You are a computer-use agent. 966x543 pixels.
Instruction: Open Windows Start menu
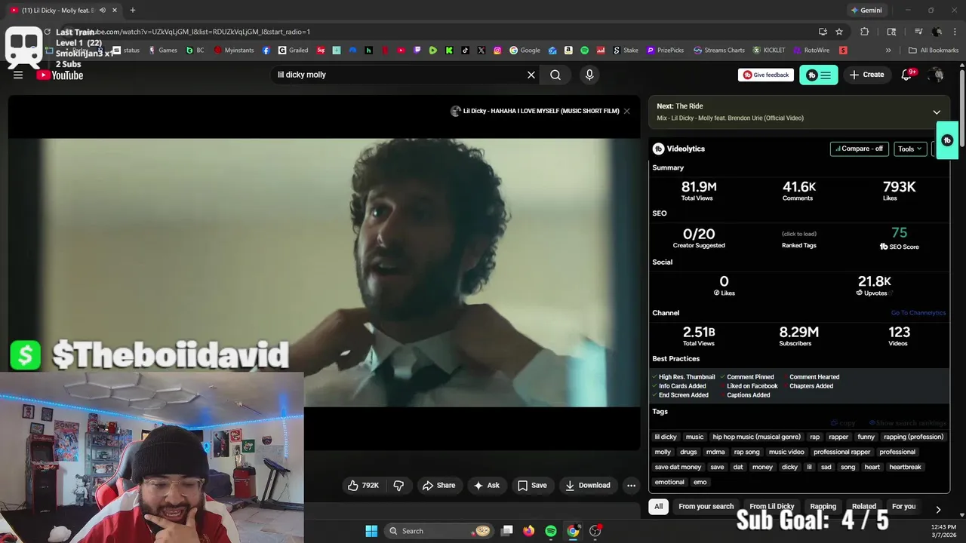coord(371,531)
